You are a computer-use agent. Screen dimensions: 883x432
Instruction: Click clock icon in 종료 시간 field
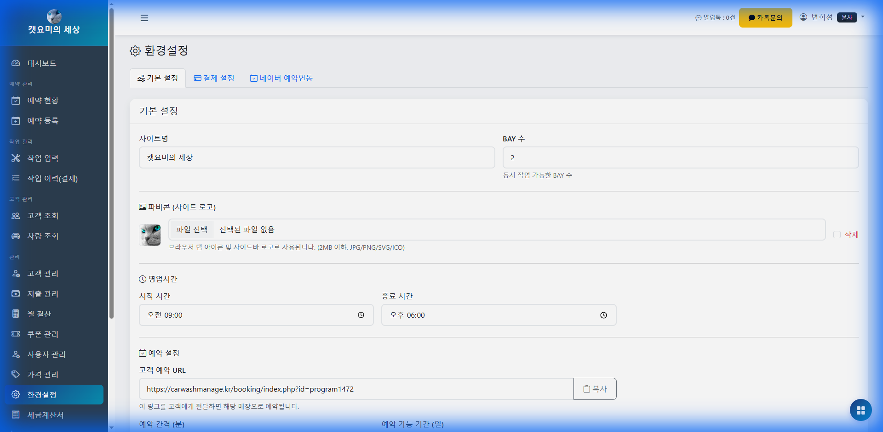tap(603, 315)
